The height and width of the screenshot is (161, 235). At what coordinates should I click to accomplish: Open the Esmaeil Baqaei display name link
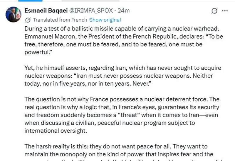point(46,11)
